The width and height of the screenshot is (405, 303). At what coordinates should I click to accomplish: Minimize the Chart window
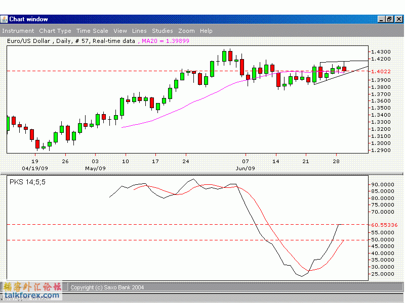[x=381, y=19]
